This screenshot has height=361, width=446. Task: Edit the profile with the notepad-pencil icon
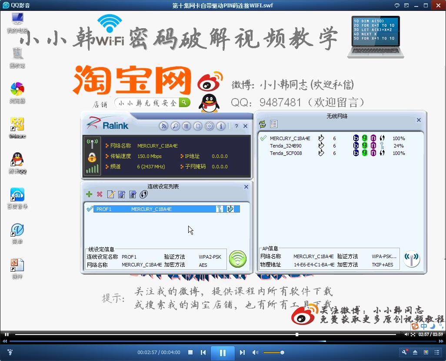[111, 194]
